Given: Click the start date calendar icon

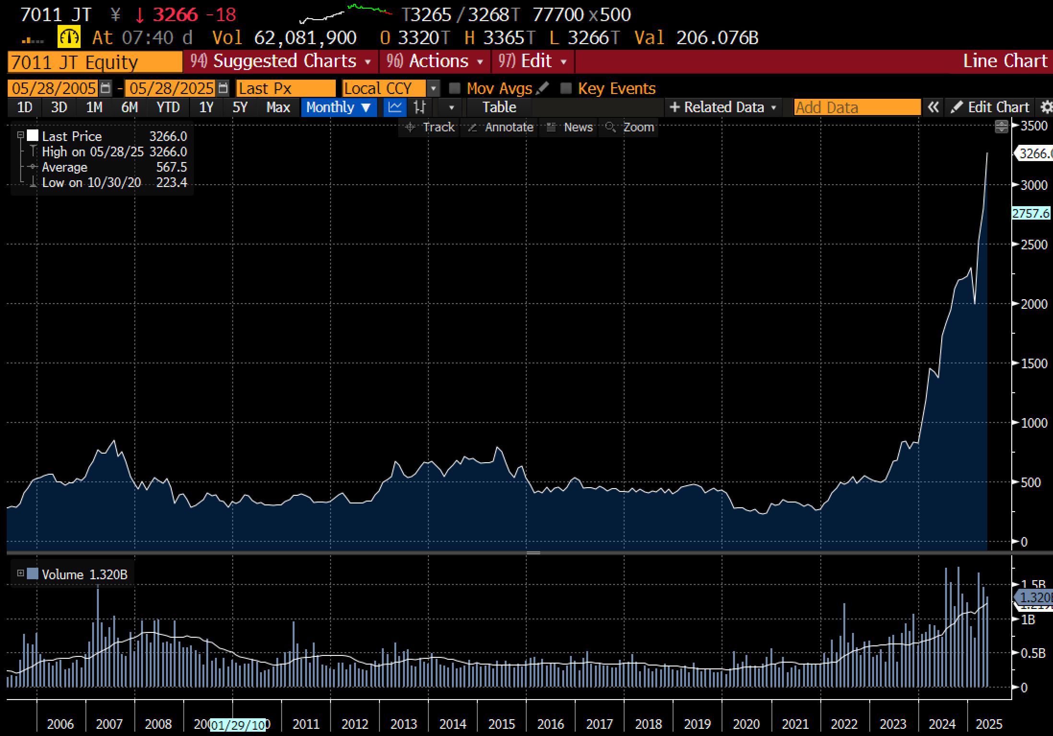Looking at the screenshot, I should (x=106, y=88).
